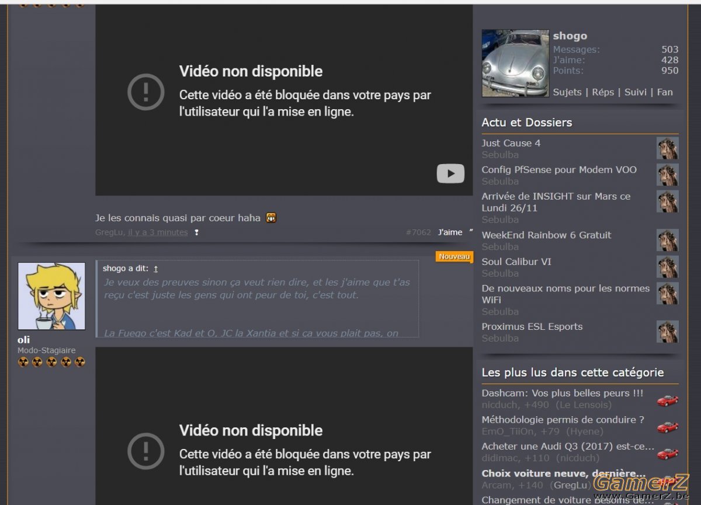Click the avatar beside 'De nouveaux noms' article
This screenshot has height=505, width=701.
tap(667, 294)
